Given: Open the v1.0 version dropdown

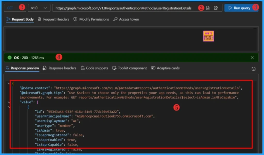Looking at the screenshot, I should tap(39, 8).
